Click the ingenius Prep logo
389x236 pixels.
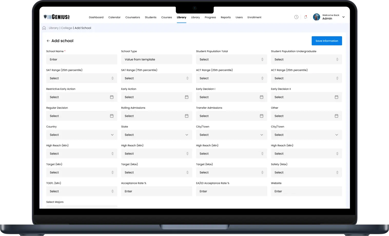point(57,17)
